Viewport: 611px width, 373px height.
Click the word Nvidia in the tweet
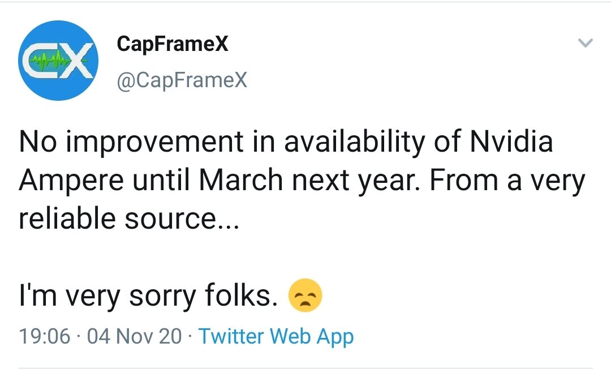[x=511, y=141]
